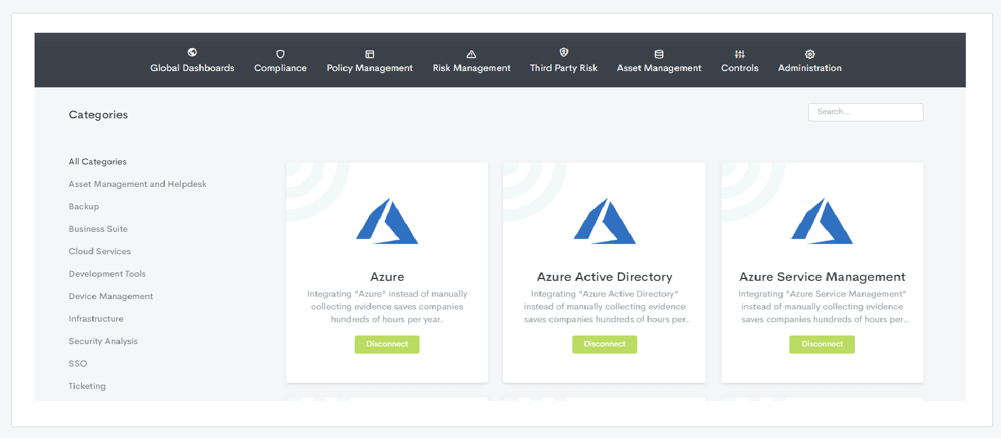
Task: Filter by the Security Analysis category
Action: tap(103, 341)
